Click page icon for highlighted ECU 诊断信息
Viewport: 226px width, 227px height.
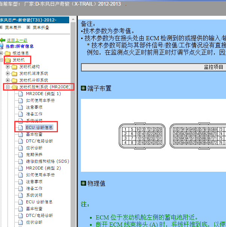point(21,127)
